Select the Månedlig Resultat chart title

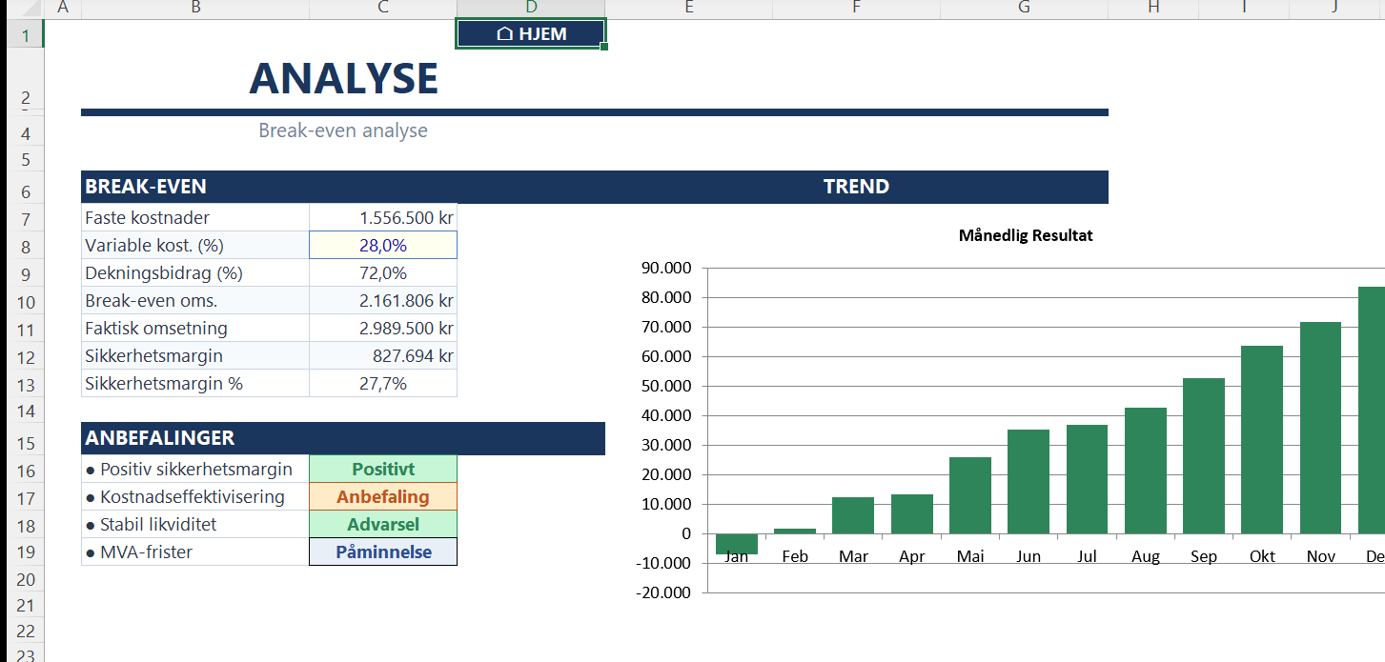coord(1026,236)
